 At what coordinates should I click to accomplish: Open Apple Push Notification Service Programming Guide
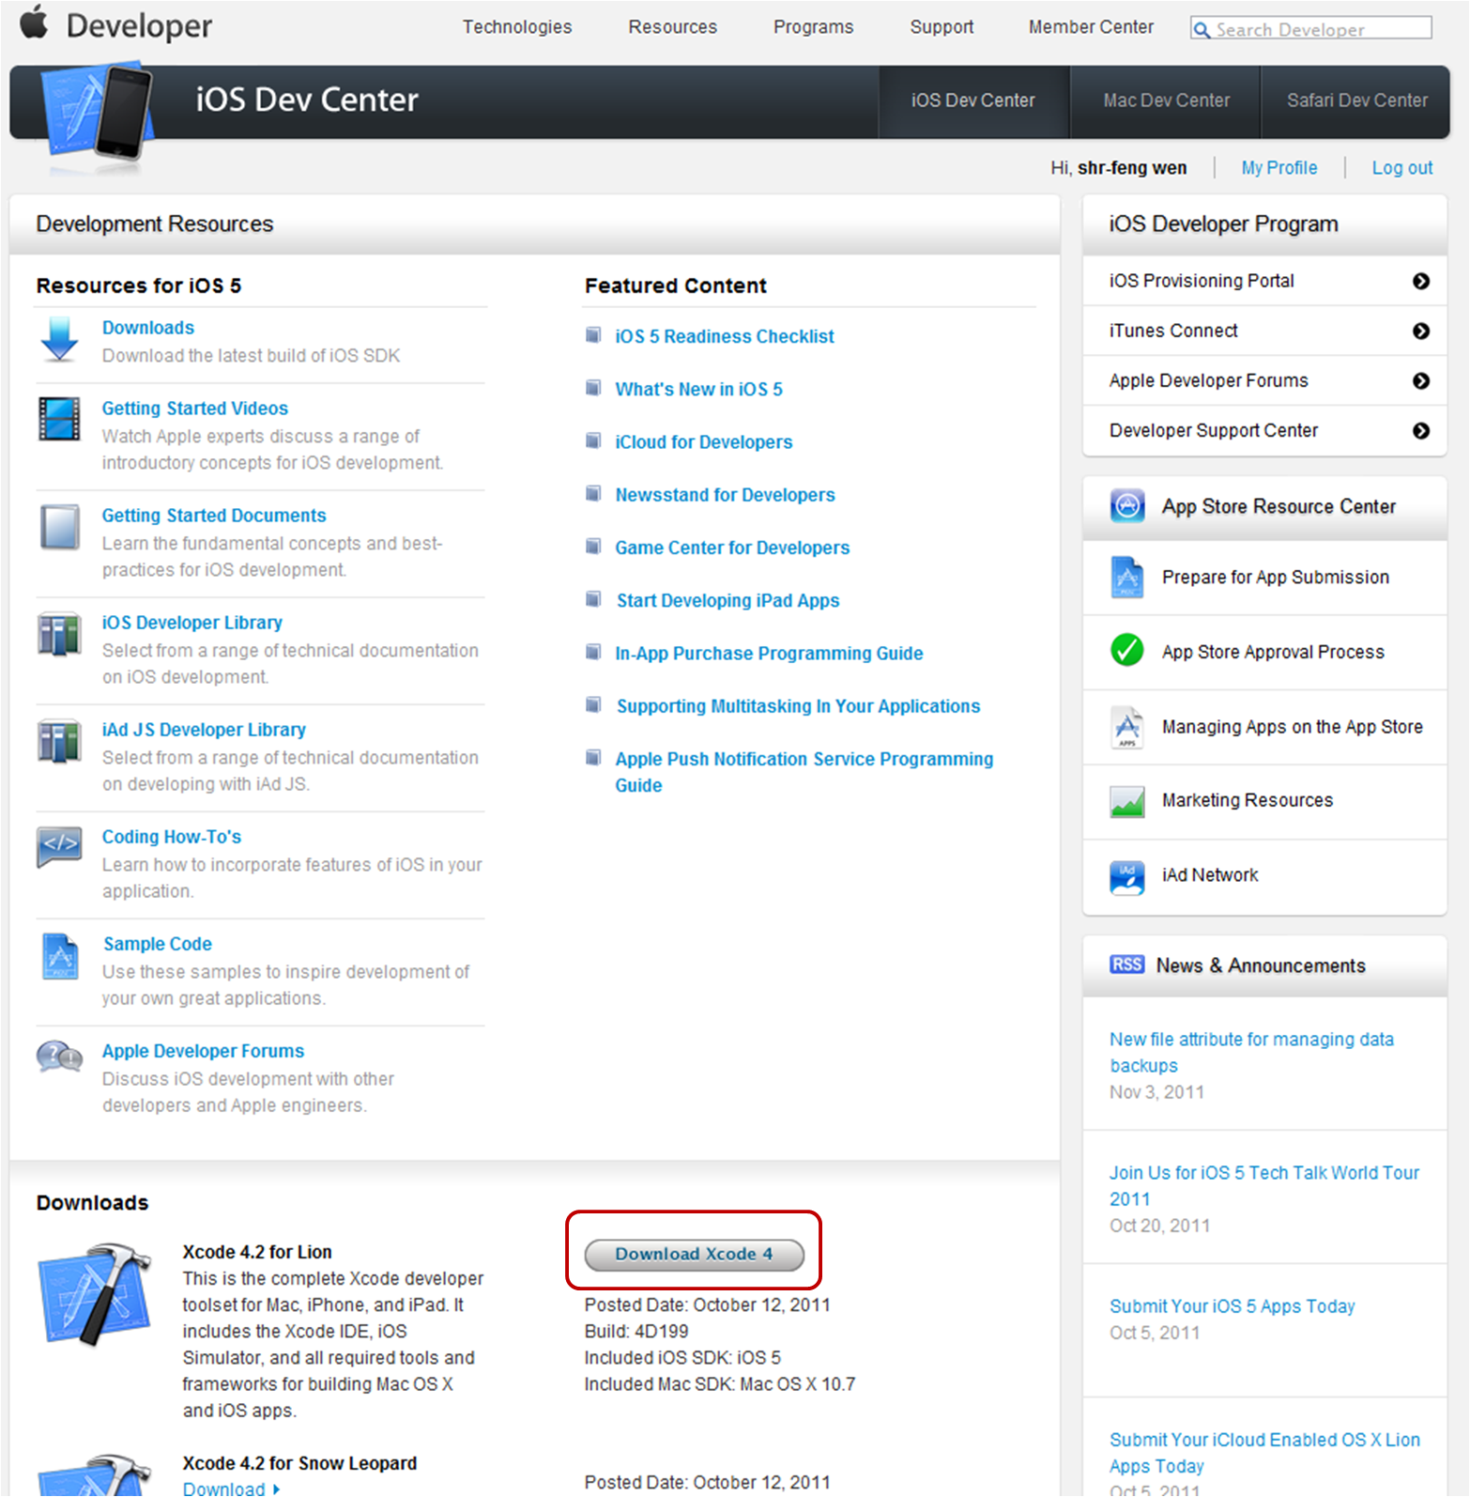point(804,772)
